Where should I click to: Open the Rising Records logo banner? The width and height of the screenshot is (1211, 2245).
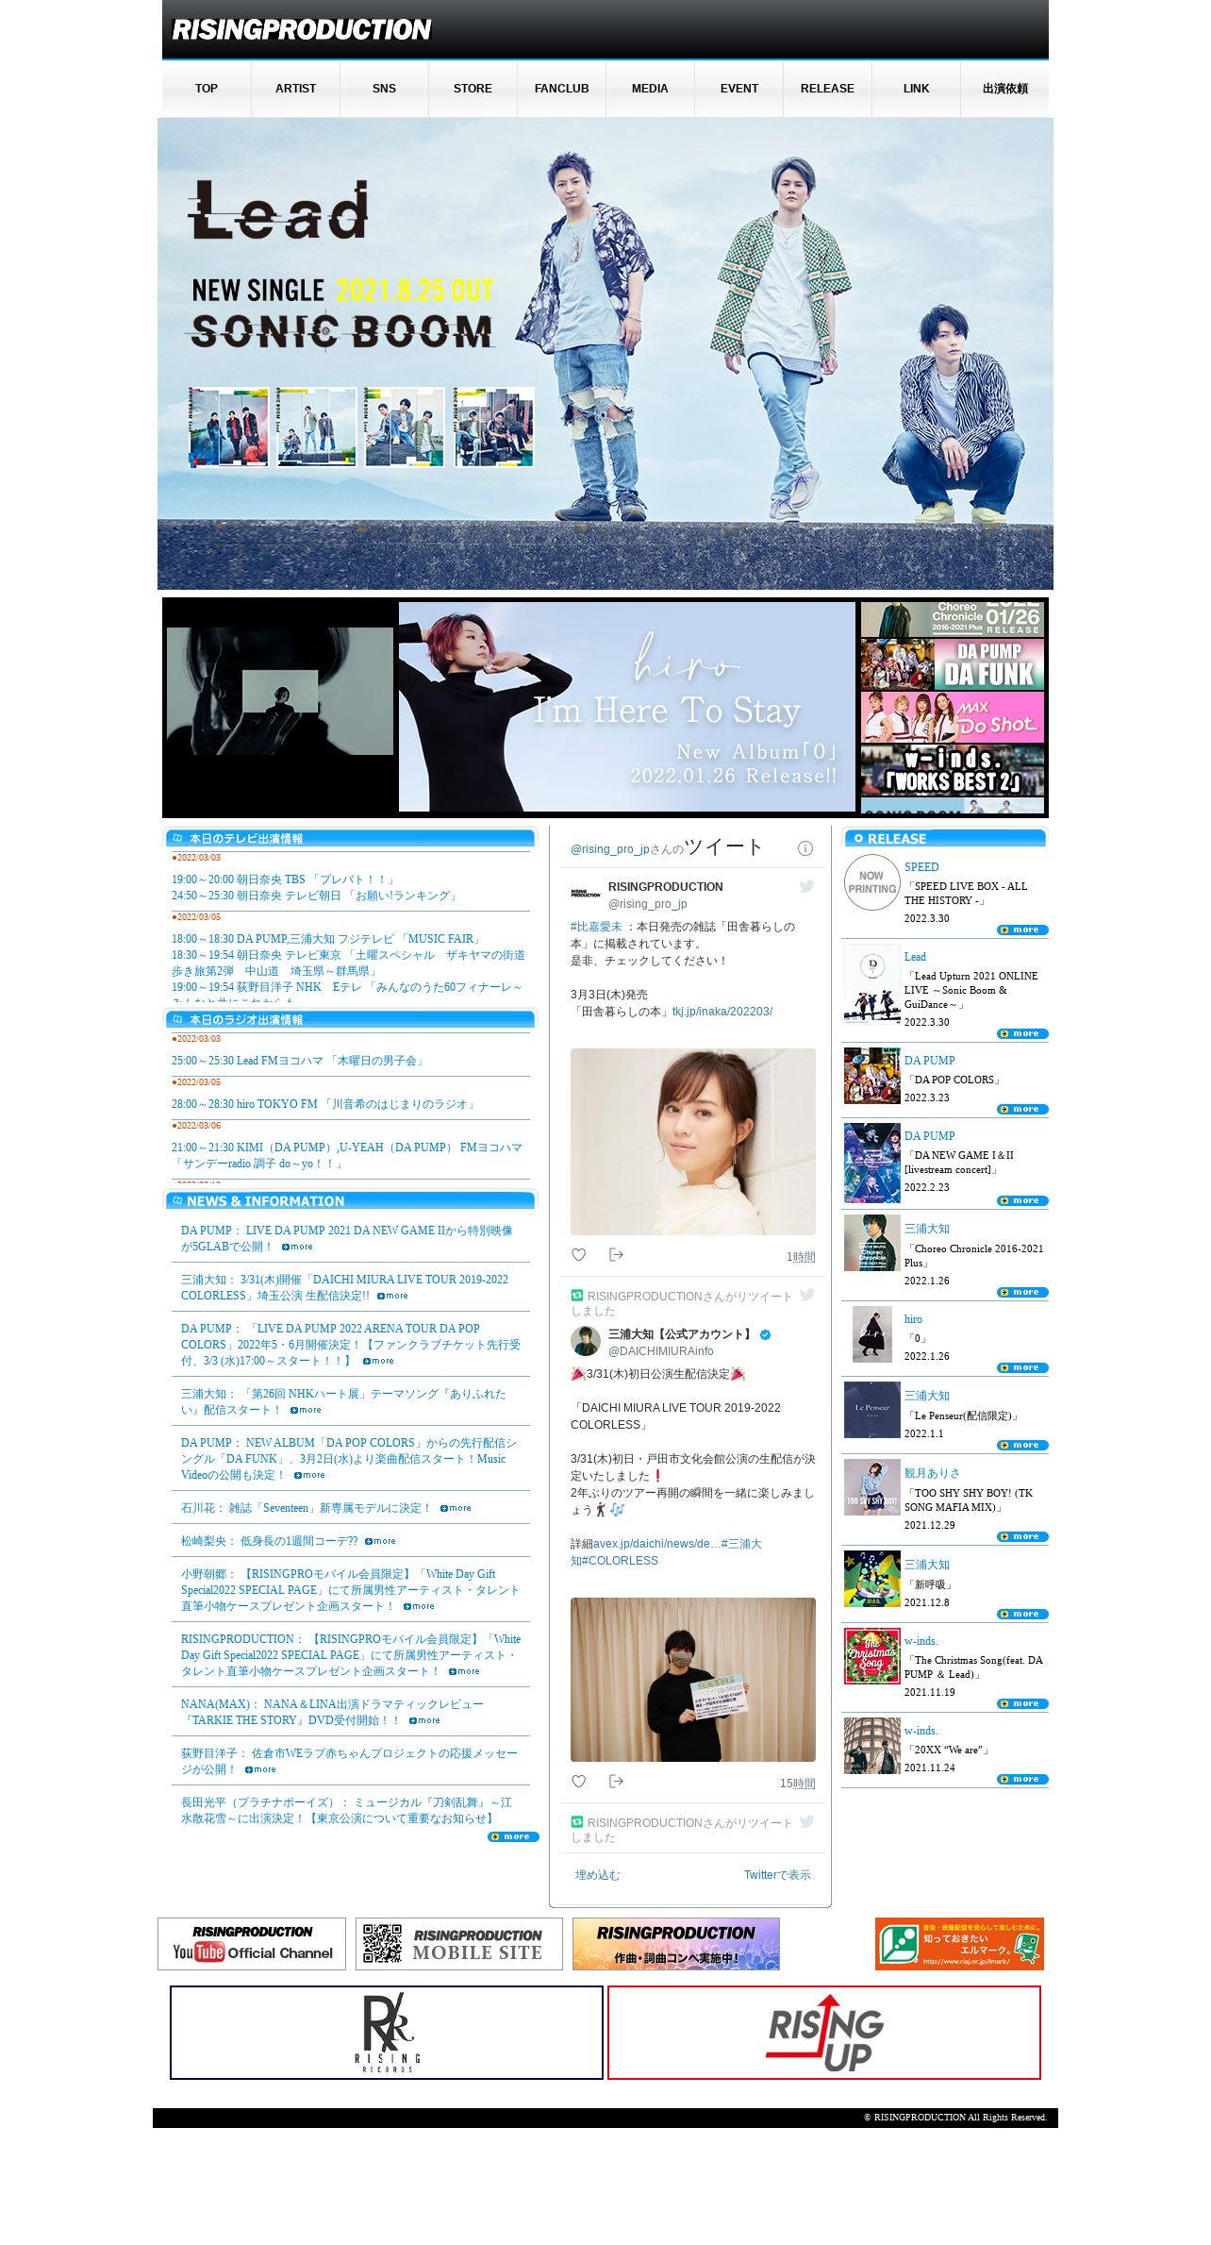pos(387,2032)
